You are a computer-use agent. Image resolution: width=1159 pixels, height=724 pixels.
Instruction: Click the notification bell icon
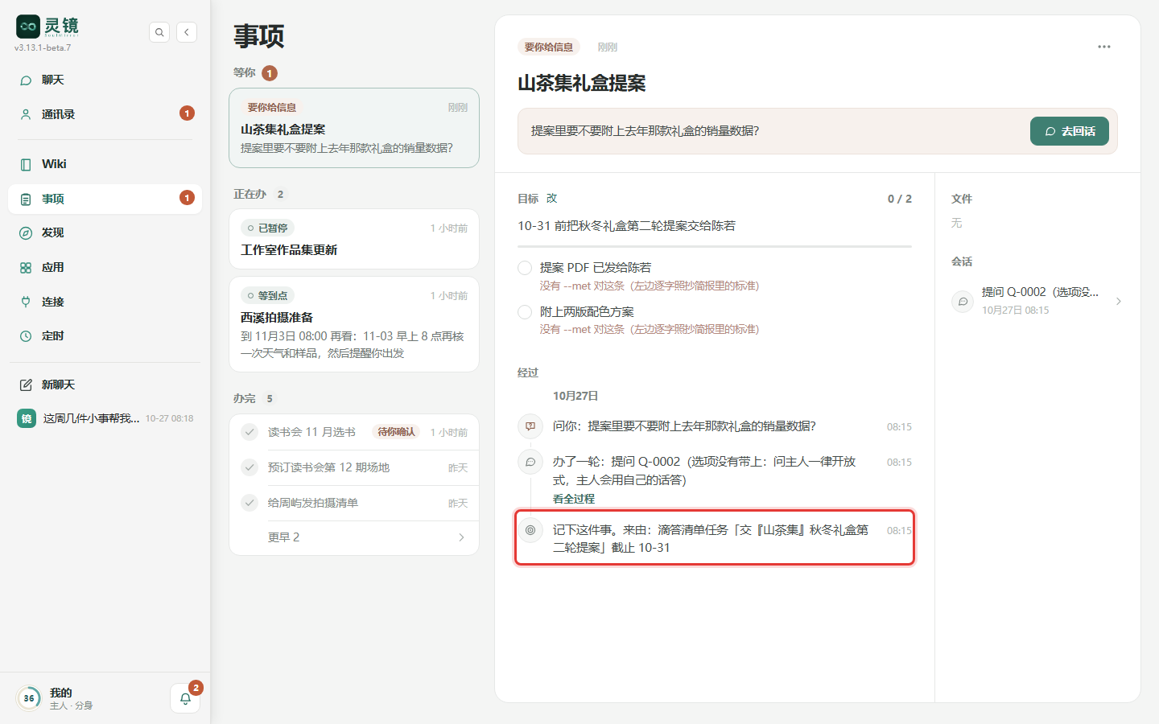coord(185,698)
